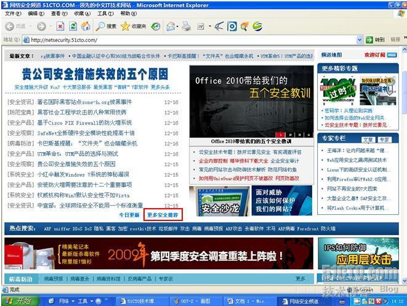Switch to 007-2 画图 taskbar window
This screenshot has height=306, width=407.
195,301
